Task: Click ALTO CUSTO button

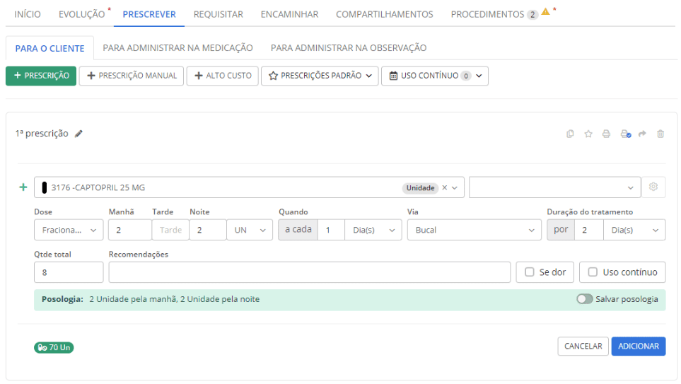Action: 222,76
